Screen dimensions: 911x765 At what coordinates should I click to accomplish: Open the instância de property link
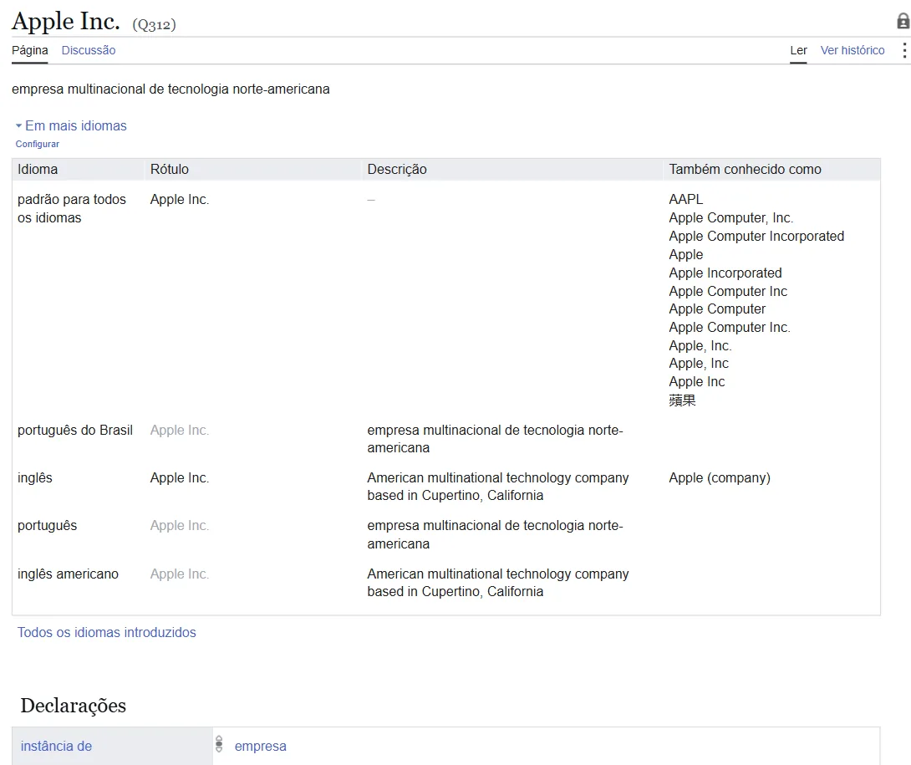[x=56, y=746]
